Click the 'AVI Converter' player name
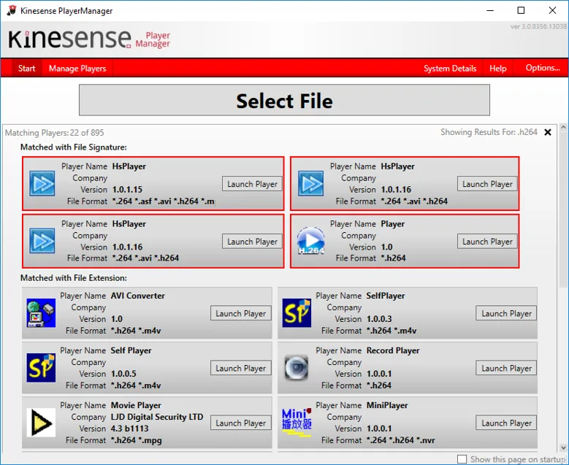569x465 pixels. click(138, 296)
